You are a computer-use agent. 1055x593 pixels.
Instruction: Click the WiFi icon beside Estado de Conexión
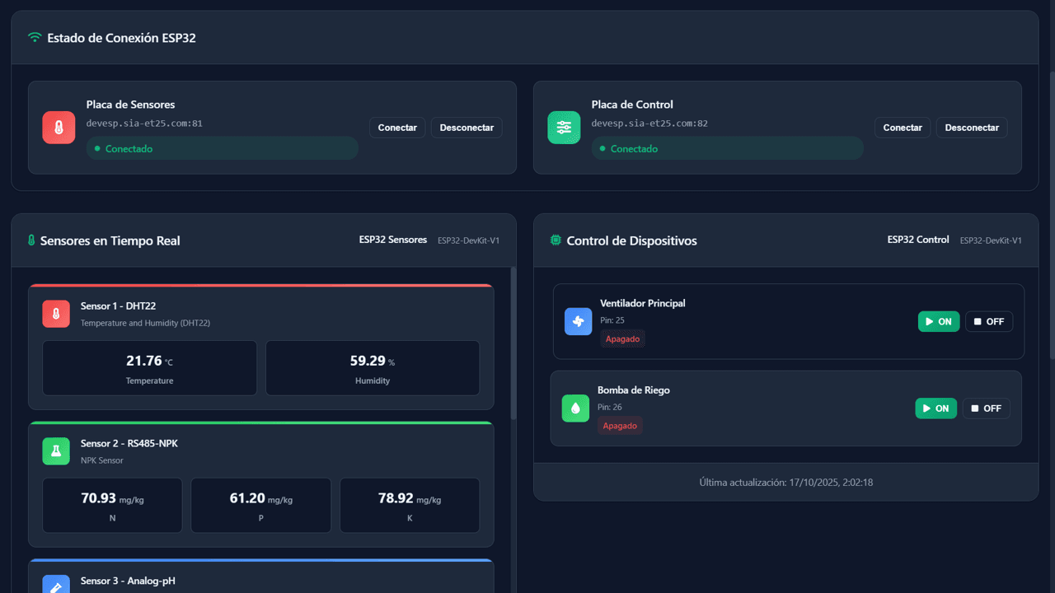tap(35, 38)
